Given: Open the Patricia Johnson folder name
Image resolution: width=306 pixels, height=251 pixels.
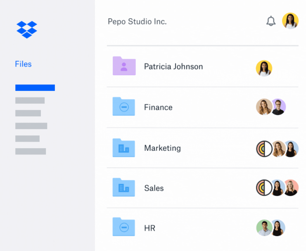Looking at the screenshot, I should 173,66.
